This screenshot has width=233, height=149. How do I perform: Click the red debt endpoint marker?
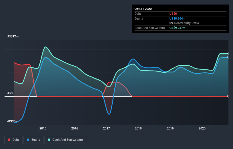[x=228, y=96]
